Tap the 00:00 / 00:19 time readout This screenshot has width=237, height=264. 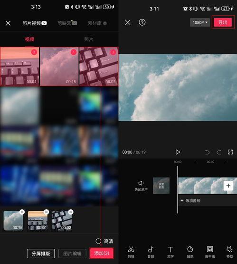134,152
